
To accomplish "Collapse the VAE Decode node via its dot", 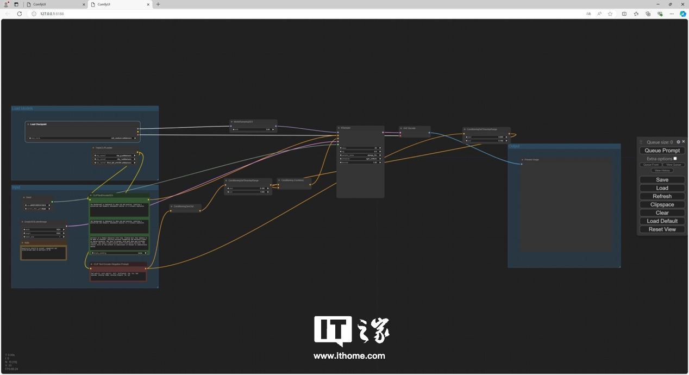I will [401, 128].
